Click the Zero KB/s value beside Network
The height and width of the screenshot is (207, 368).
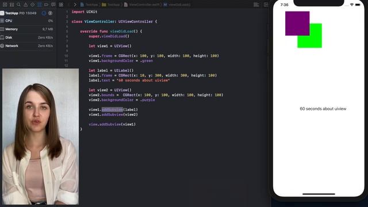(x=45, y=46)
